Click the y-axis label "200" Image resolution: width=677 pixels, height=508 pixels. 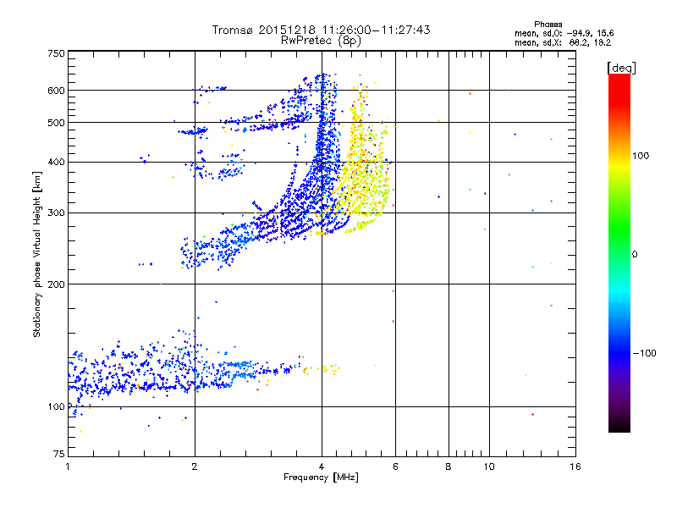click(x=56, y=284)
